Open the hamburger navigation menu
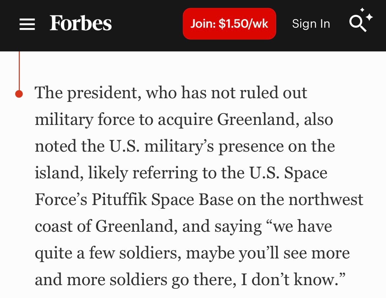This screenshot has height=298, width=386. pyautogui.click(x=27, y=24)
